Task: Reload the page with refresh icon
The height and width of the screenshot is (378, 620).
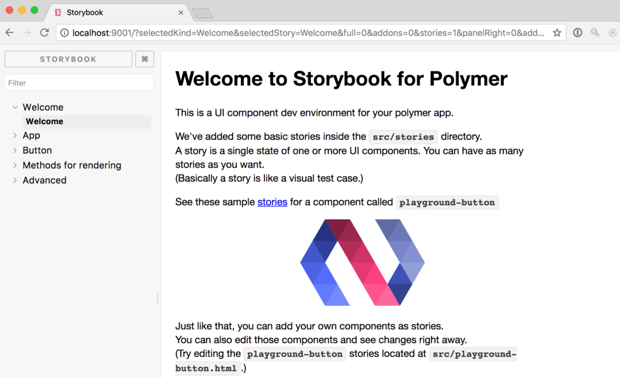Action: point(44,33)
